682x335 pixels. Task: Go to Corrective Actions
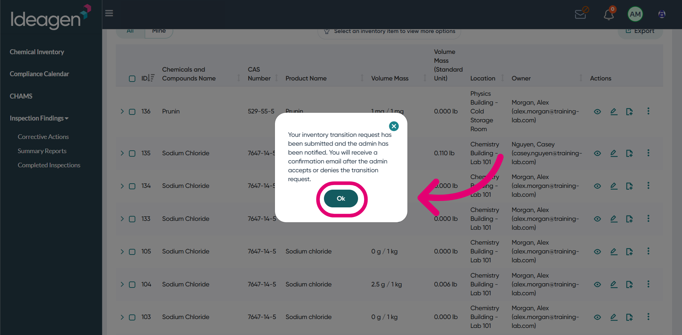[43, 137]
